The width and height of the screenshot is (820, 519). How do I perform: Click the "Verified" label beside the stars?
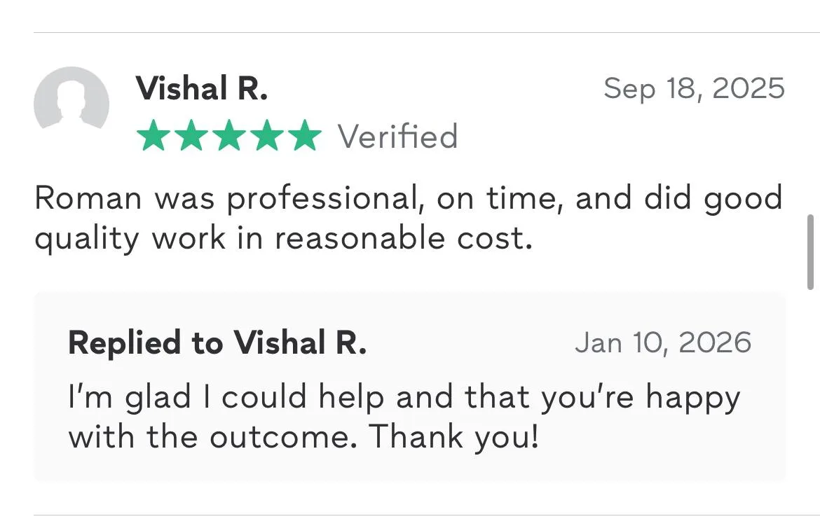pos(397,136)
